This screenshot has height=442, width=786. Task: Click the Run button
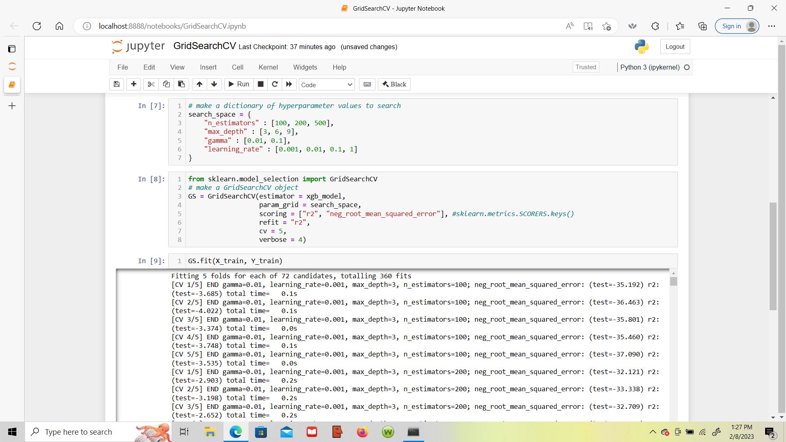pyautogui.click(x=239, y=84)
